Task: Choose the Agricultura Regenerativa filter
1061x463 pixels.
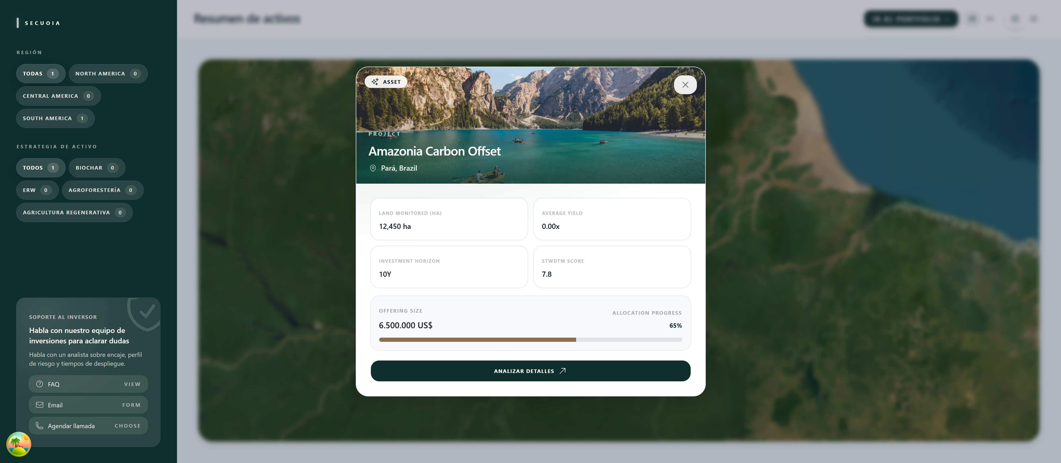Action: (x=74, y=213)
